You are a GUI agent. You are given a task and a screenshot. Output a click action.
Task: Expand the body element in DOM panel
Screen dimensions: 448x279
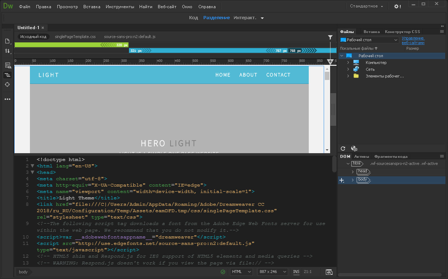click(353, 180)
